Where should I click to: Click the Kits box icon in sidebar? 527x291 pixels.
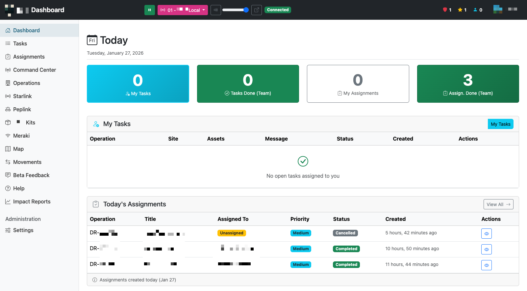click(8, 122)
